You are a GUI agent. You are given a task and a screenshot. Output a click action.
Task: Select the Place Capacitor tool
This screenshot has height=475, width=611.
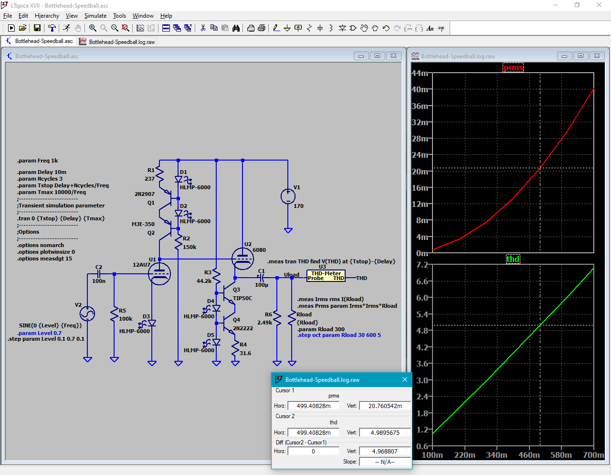click(320, 28)
